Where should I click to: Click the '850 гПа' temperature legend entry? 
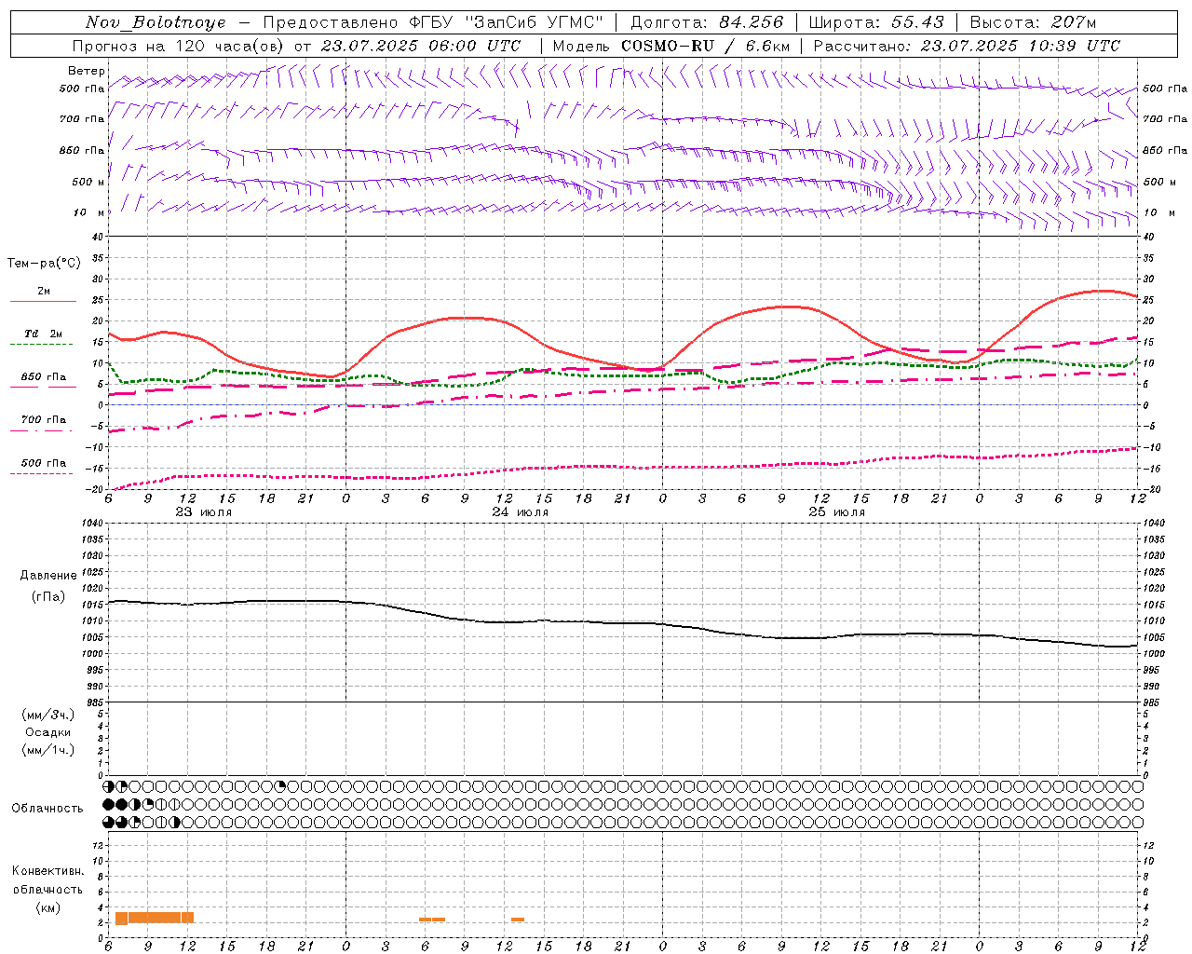tap(43, 377)
